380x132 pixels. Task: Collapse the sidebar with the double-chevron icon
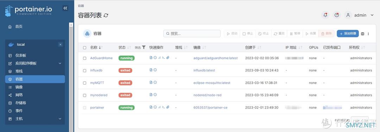click(65, 8)
